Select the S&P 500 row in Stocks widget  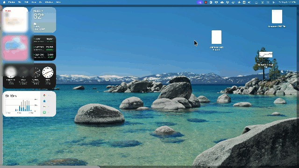click(43, 56)
